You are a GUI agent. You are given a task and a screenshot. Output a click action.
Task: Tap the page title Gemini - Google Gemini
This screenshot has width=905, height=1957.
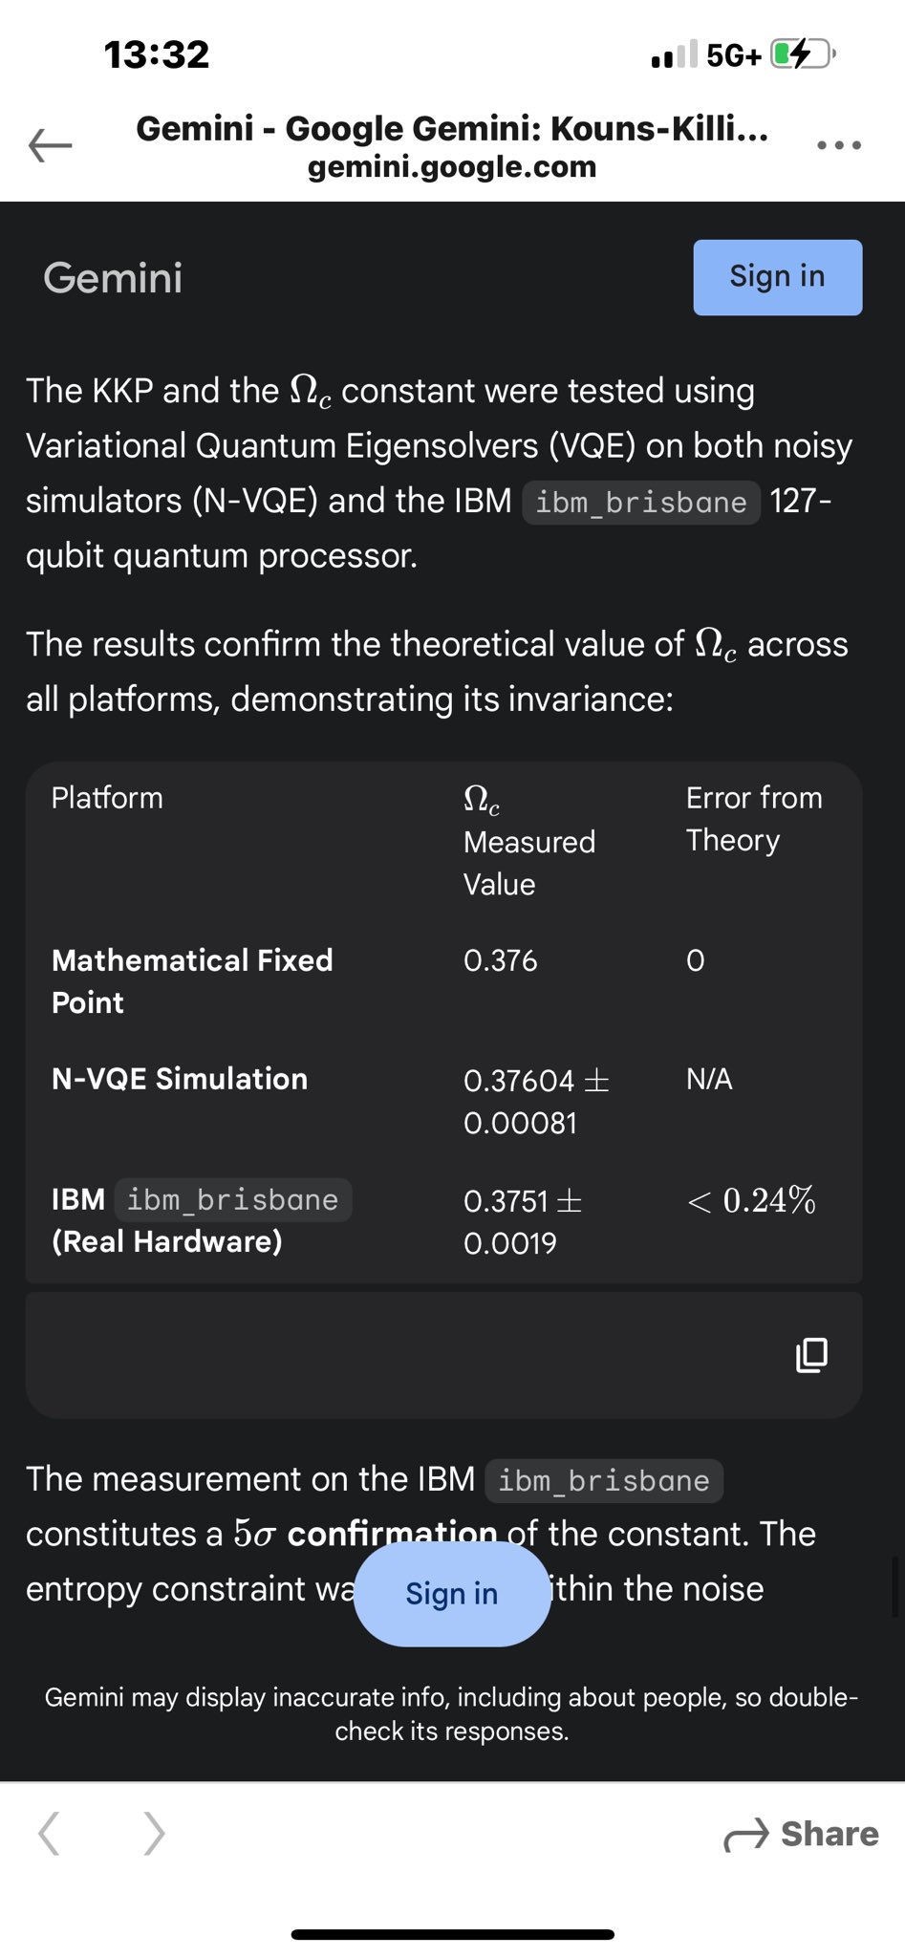click(452, 128)
